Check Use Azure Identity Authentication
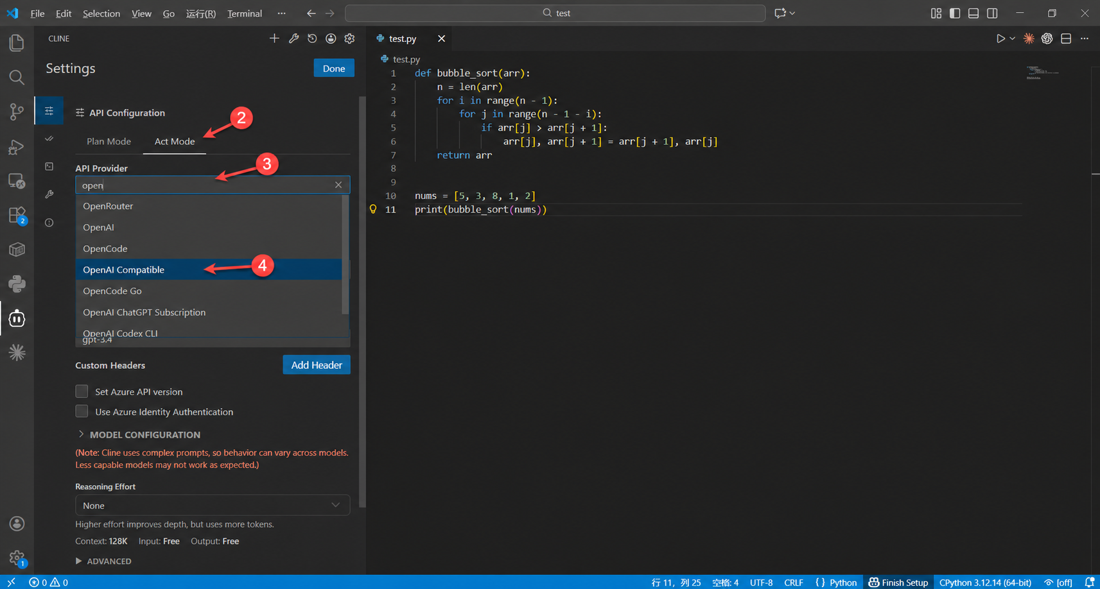Screen dimensions: 1100x589 [x=82, y=411]
